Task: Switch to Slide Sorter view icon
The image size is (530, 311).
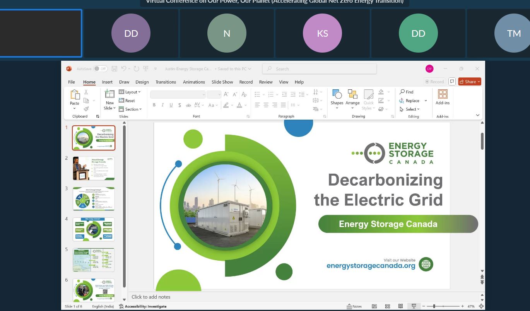Action: 387,306
